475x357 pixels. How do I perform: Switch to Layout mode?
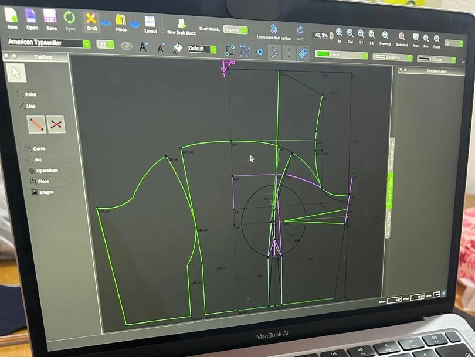(x=150, y=25)
